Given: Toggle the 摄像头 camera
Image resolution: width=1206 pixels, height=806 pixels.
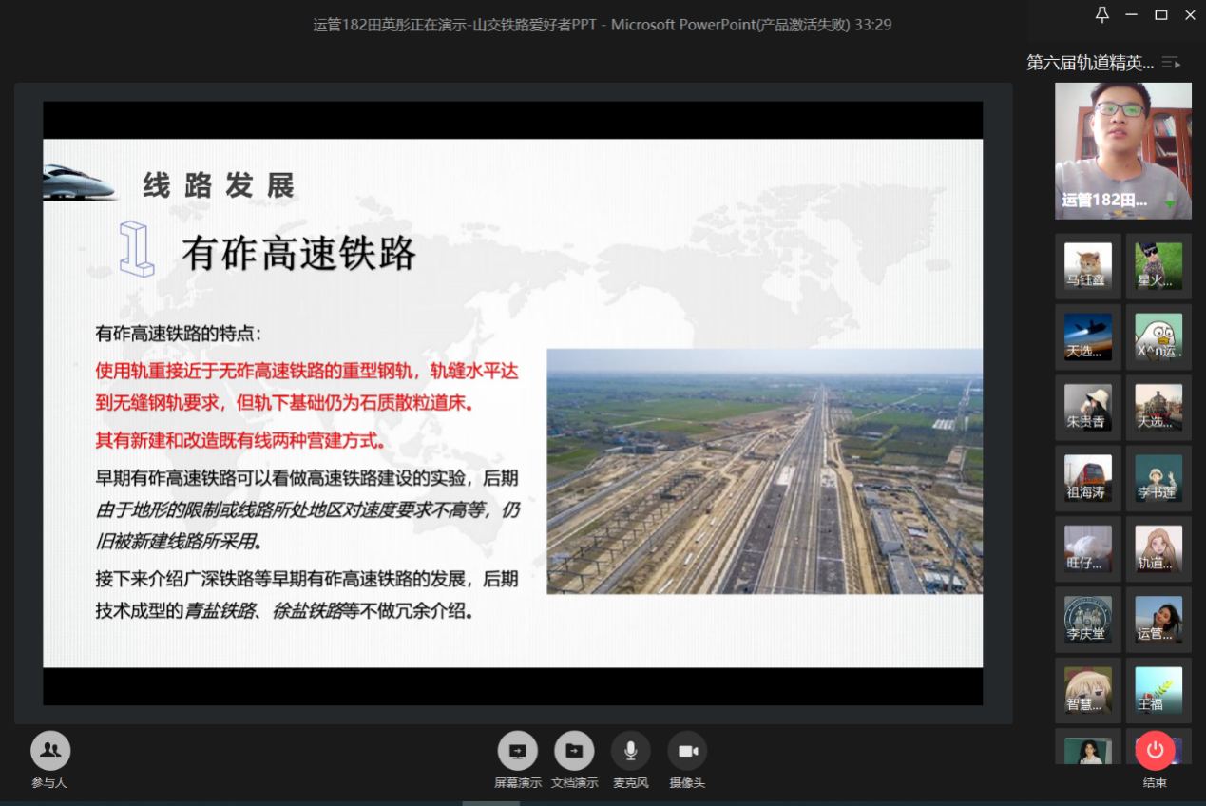Looking at the screenshot, I should pyautogui.click(x=687, y=751).
